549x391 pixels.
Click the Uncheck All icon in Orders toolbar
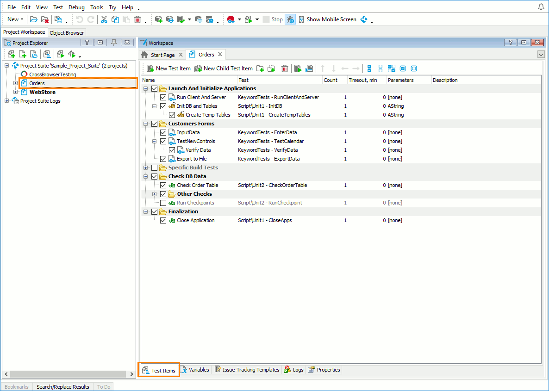[x=381, y=68]
